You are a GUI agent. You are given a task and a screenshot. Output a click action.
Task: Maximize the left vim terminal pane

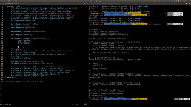click(x=84, y=4)
